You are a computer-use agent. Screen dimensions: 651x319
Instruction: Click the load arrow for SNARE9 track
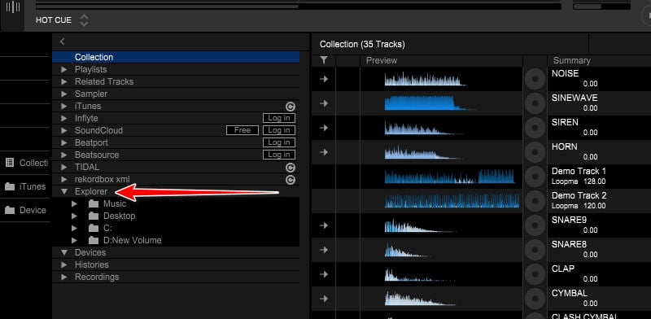pyautogui.click(x=324, y=225)
